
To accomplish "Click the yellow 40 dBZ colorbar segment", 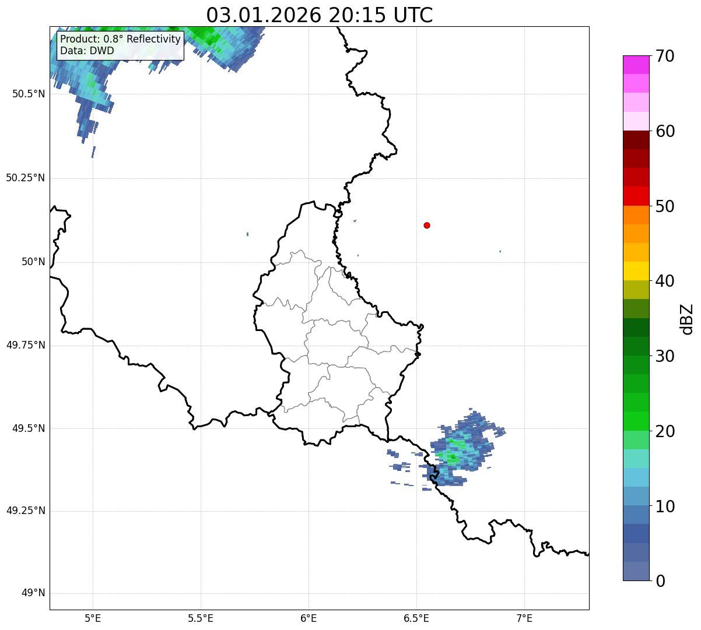I will 636,271.
